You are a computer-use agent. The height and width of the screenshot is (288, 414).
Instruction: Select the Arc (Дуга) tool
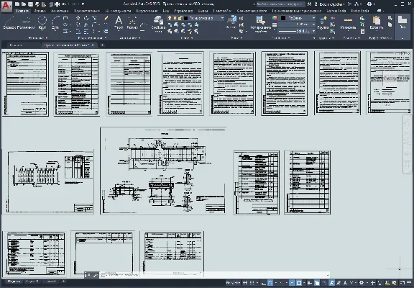tap(55, 22)
